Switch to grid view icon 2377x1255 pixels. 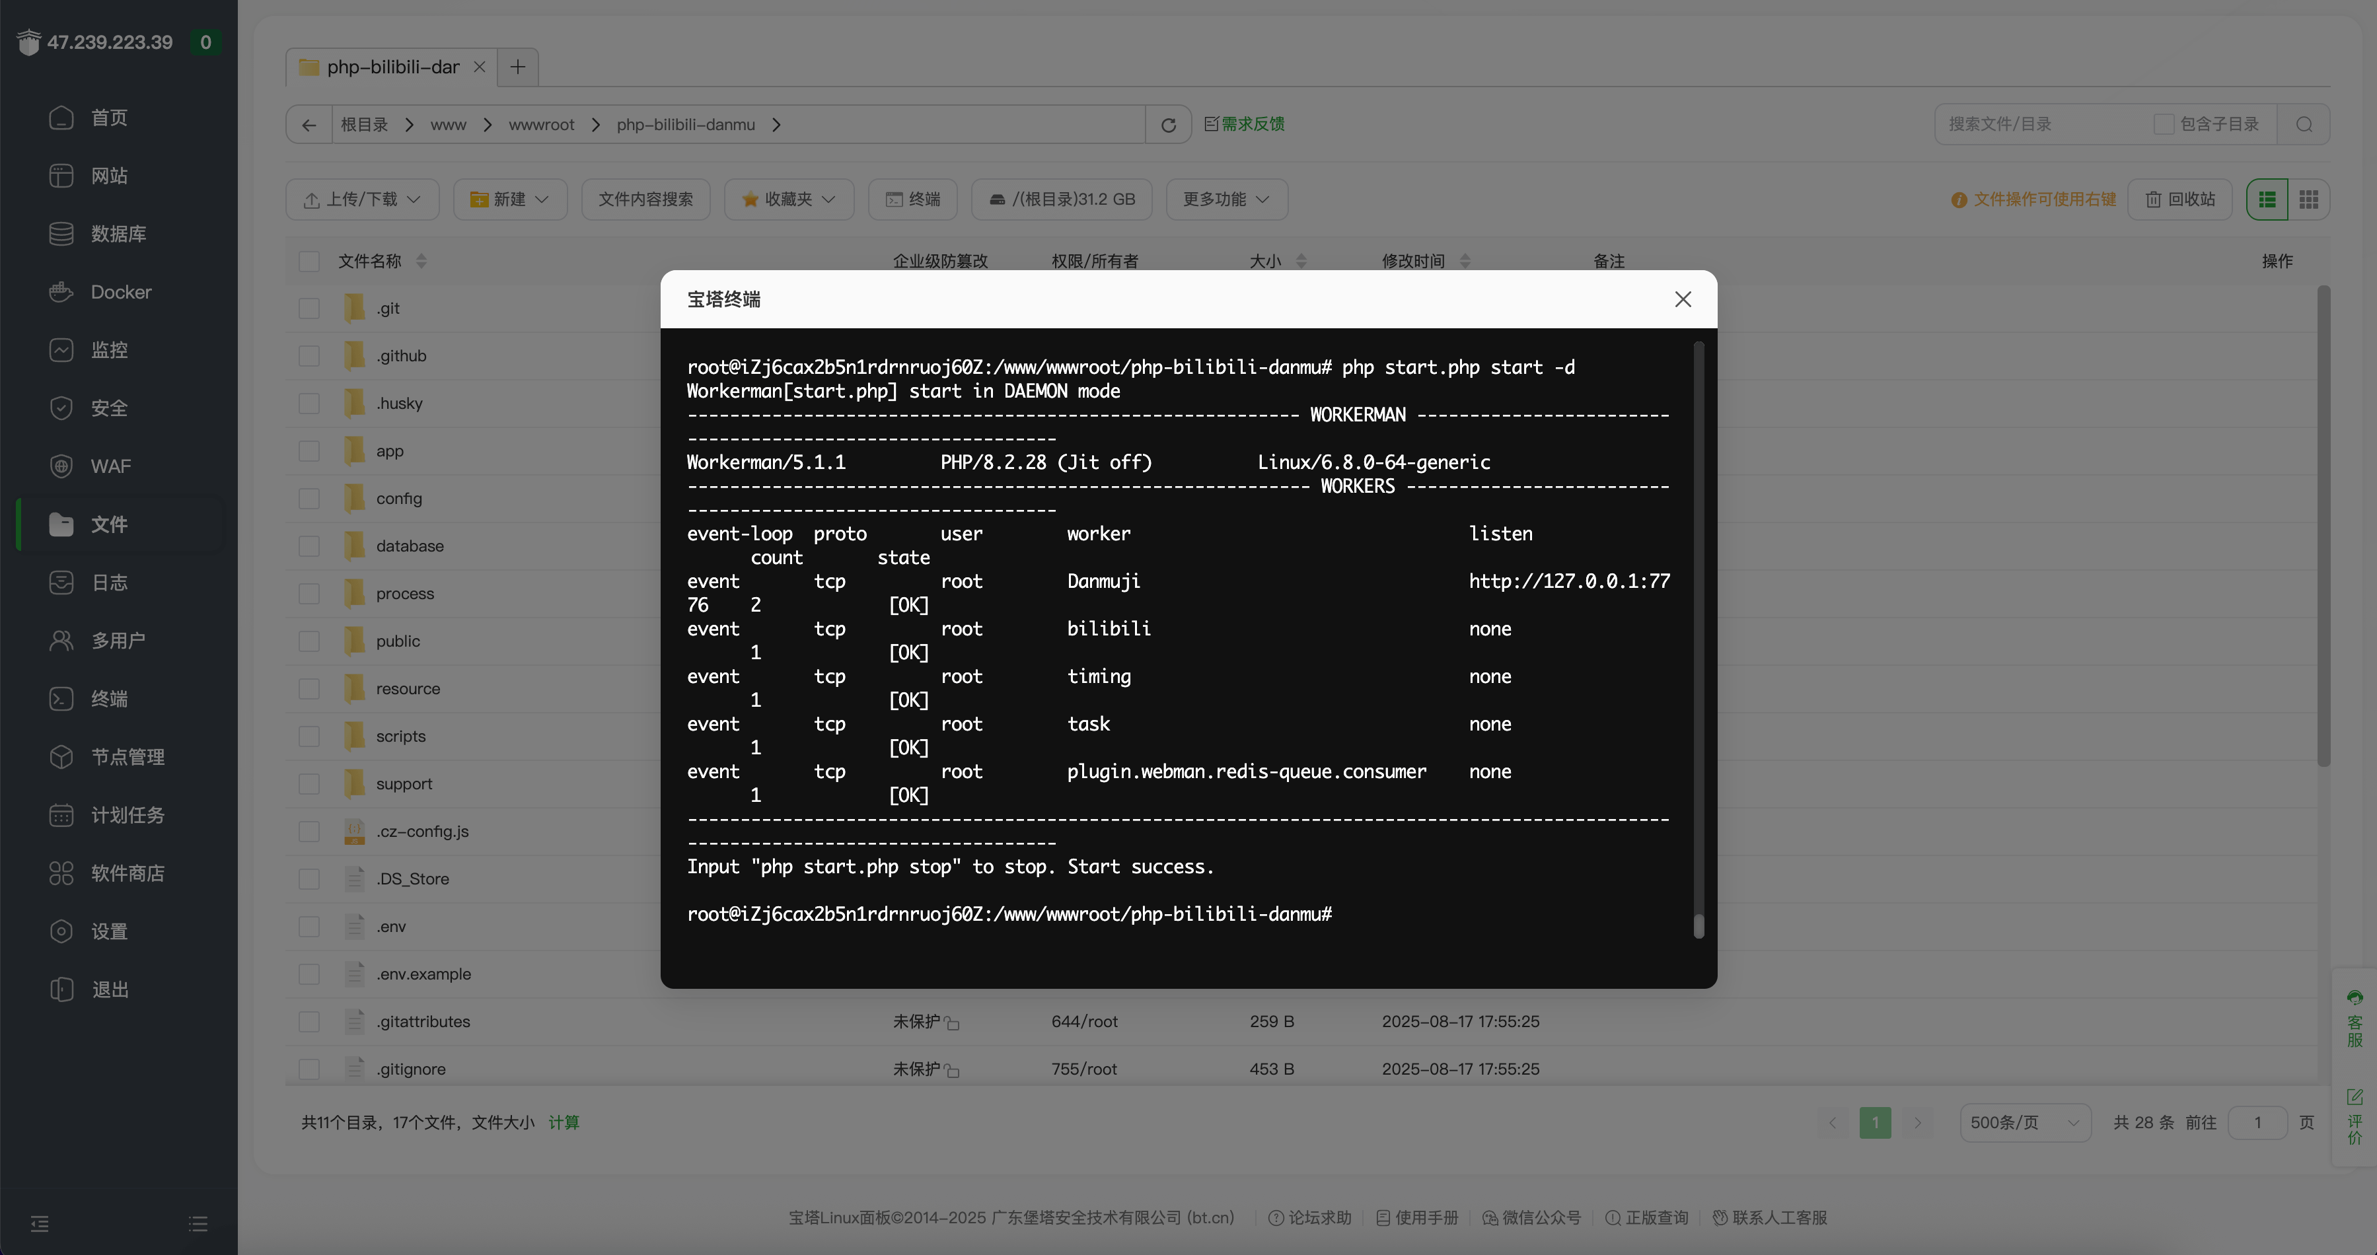tap(2309, 199)
